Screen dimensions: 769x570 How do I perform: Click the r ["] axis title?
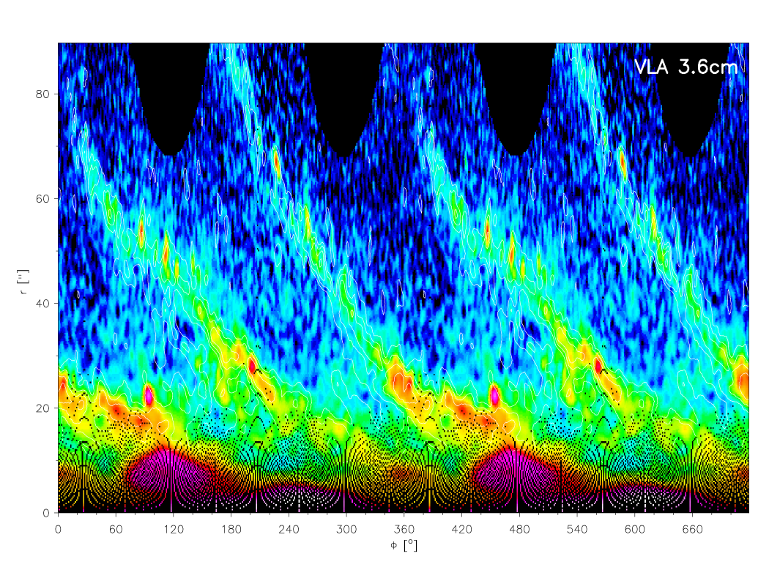[23, 282]
